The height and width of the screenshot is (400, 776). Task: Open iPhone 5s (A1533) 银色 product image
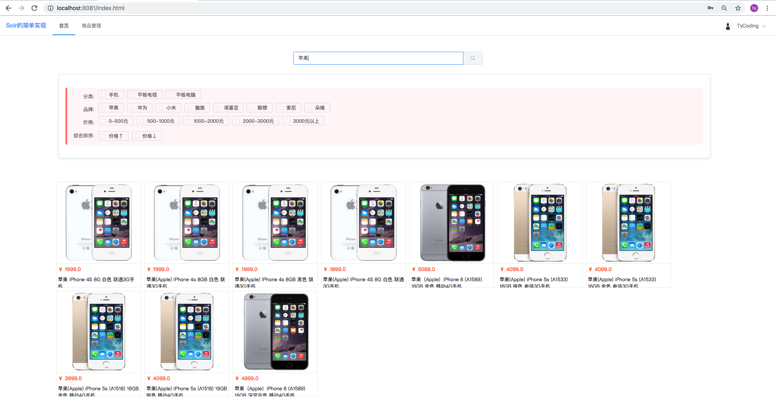[x=540, y=223]
